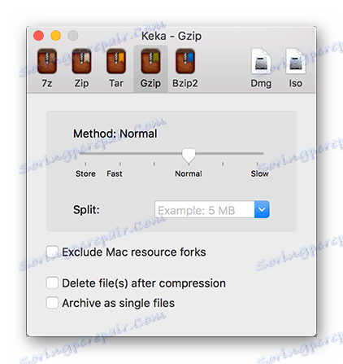
Task: Click the Split size text field
Action: pyautogui.click(x=205, y=209)
